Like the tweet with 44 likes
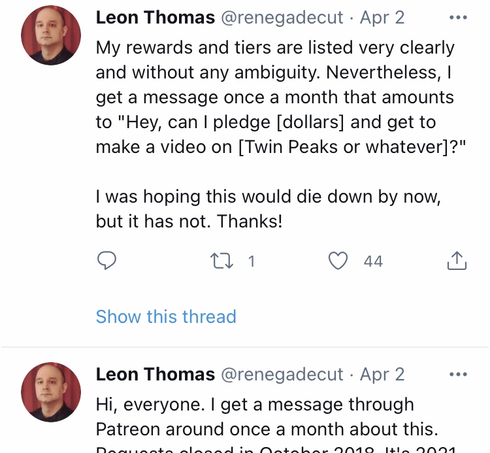490x453 pixels. (338, 261)
